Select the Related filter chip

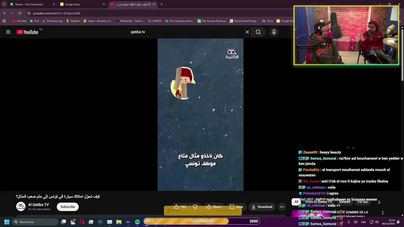(x=345, y=202)
